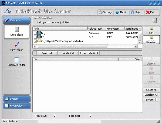Image resolution: width=162 pixels, height=125 pixels.
Task: Sort by the File system column header
Action: (x=115, y=29)
